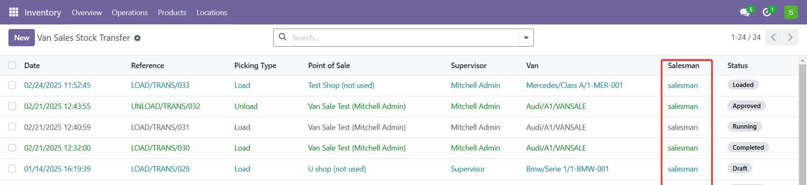Go to the Overview menu item
The image size is (807, 185).
point(87,13)
